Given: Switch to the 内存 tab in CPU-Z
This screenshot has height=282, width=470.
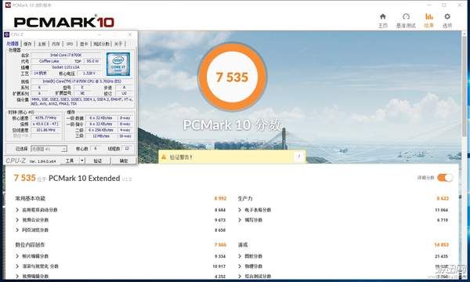Looking at the screenshot, I should pos(56,44).
